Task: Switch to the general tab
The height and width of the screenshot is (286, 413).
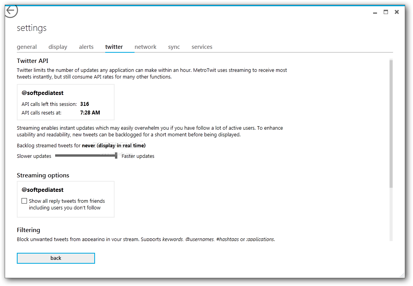Action: click(27, 47)
